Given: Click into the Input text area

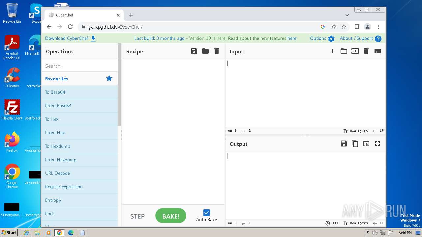Looking at the screenshot, I should click(x=306, y=93).
